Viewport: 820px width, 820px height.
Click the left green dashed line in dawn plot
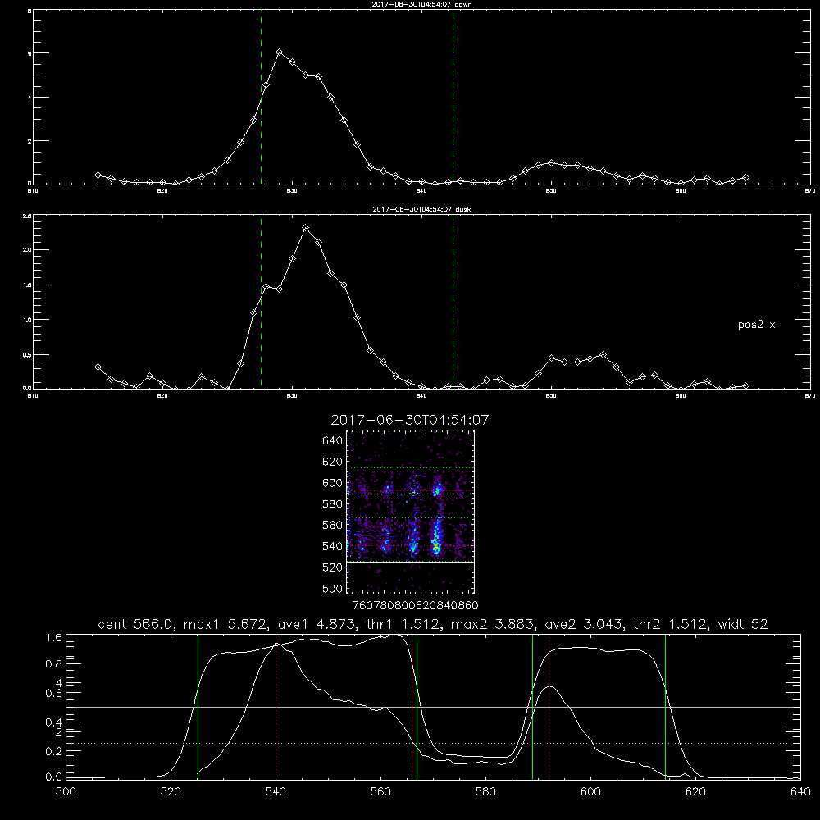click(261, 97)
